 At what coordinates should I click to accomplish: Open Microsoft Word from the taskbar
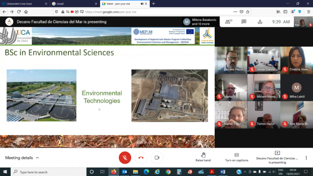[x=222, y=172]
